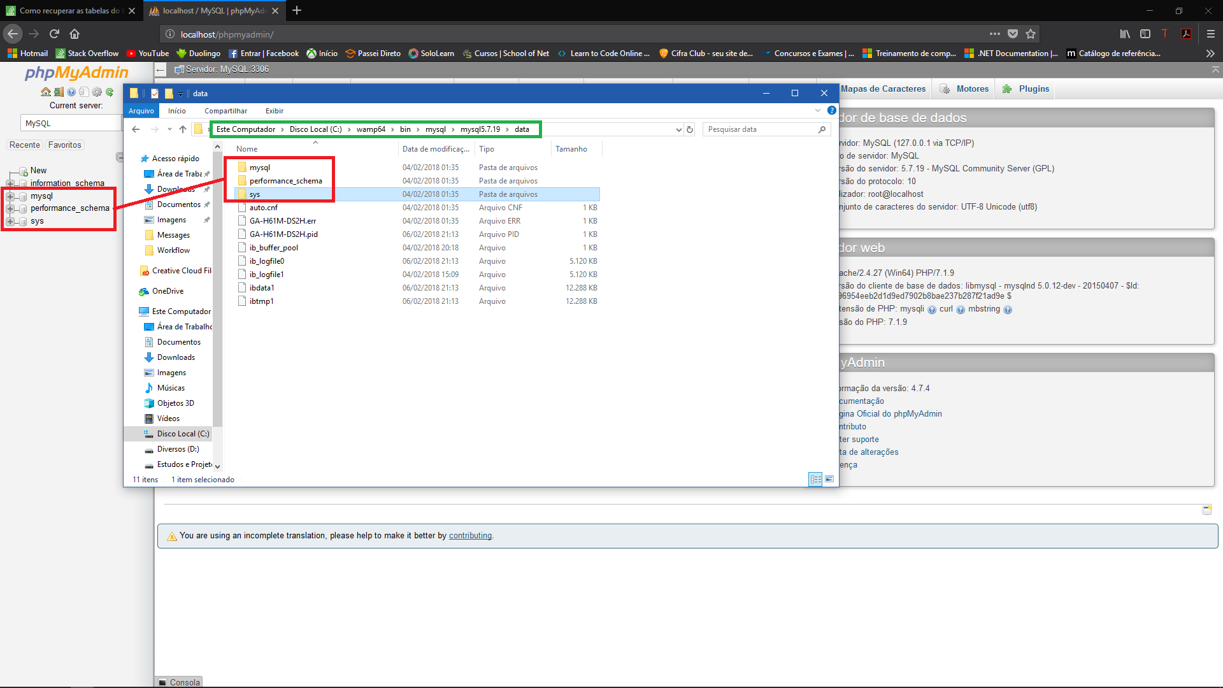
Task: Expand performance_schema database node
Action: [10, 208]
